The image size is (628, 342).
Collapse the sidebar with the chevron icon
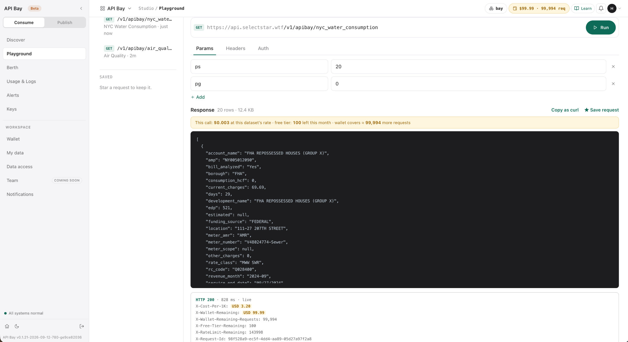coord(81,8)
